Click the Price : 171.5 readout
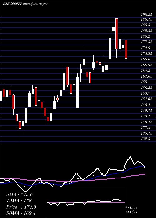This screenshot has height=218, width=156. click(x=21, y=207)
